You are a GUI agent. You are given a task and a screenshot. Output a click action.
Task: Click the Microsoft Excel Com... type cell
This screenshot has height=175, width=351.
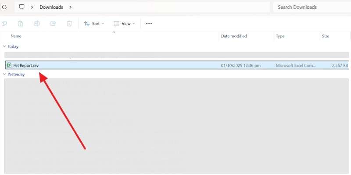(296, 65)
